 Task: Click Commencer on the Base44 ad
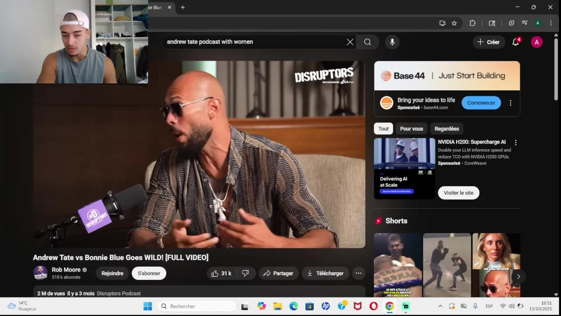click(x=481, y=103)
